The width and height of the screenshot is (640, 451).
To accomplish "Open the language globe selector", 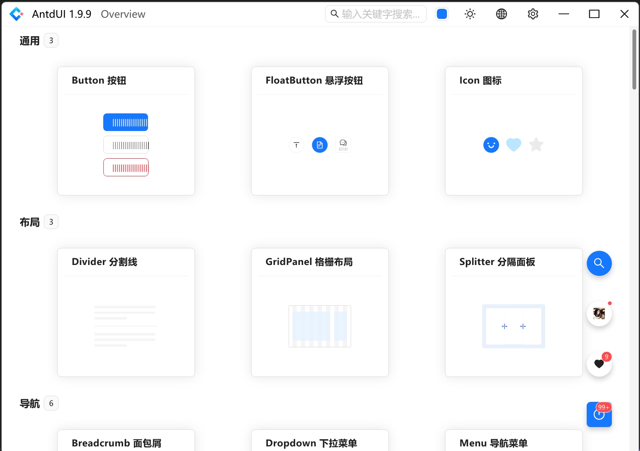I will pyautogui.click(x=501, y=14).
